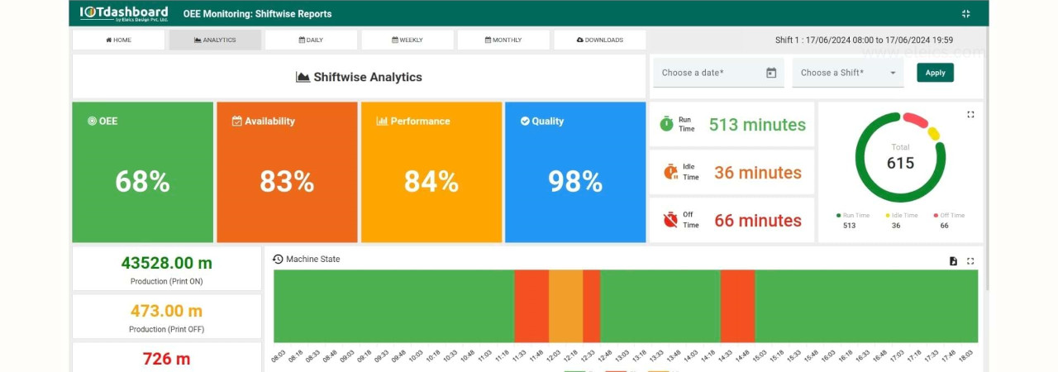Go to the Downloads page
The width and height of the screenshot is (1058, 372).
(x=599, y=40)
